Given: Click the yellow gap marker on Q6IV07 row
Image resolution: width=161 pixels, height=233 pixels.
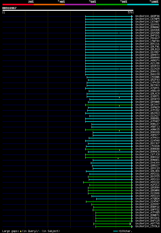Looking at the screenshot, I should click(119, 106).
